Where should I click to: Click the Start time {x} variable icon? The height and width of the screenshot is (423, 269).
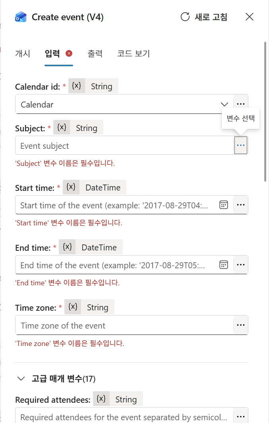pyautogui.click(x=71, y=187)
